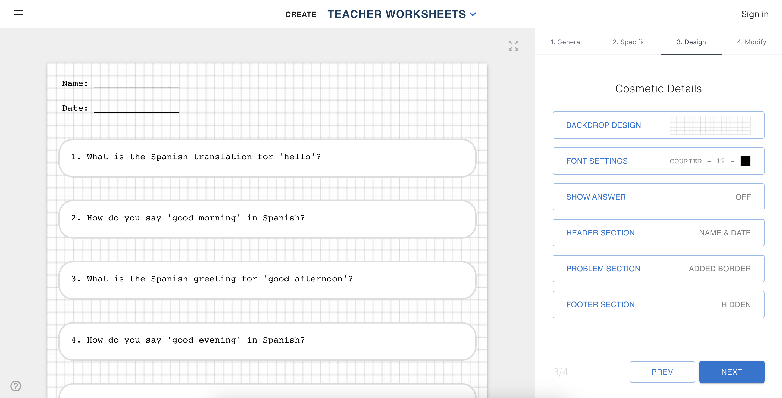The width and height of the screenshot is (782, 398).
Task: Switch to the 1. General tab
Action: point(566,42)
